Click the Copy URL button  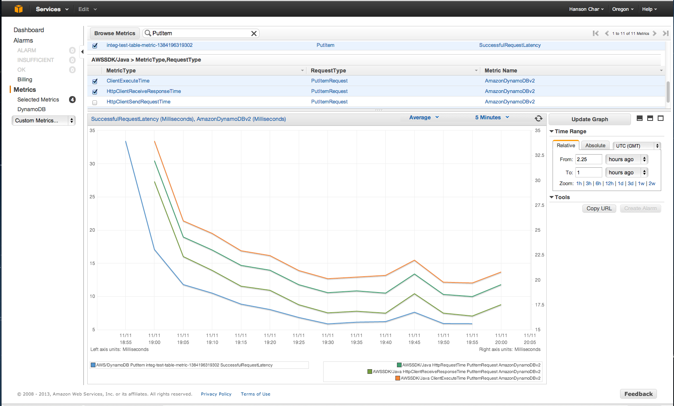point(599,208)
